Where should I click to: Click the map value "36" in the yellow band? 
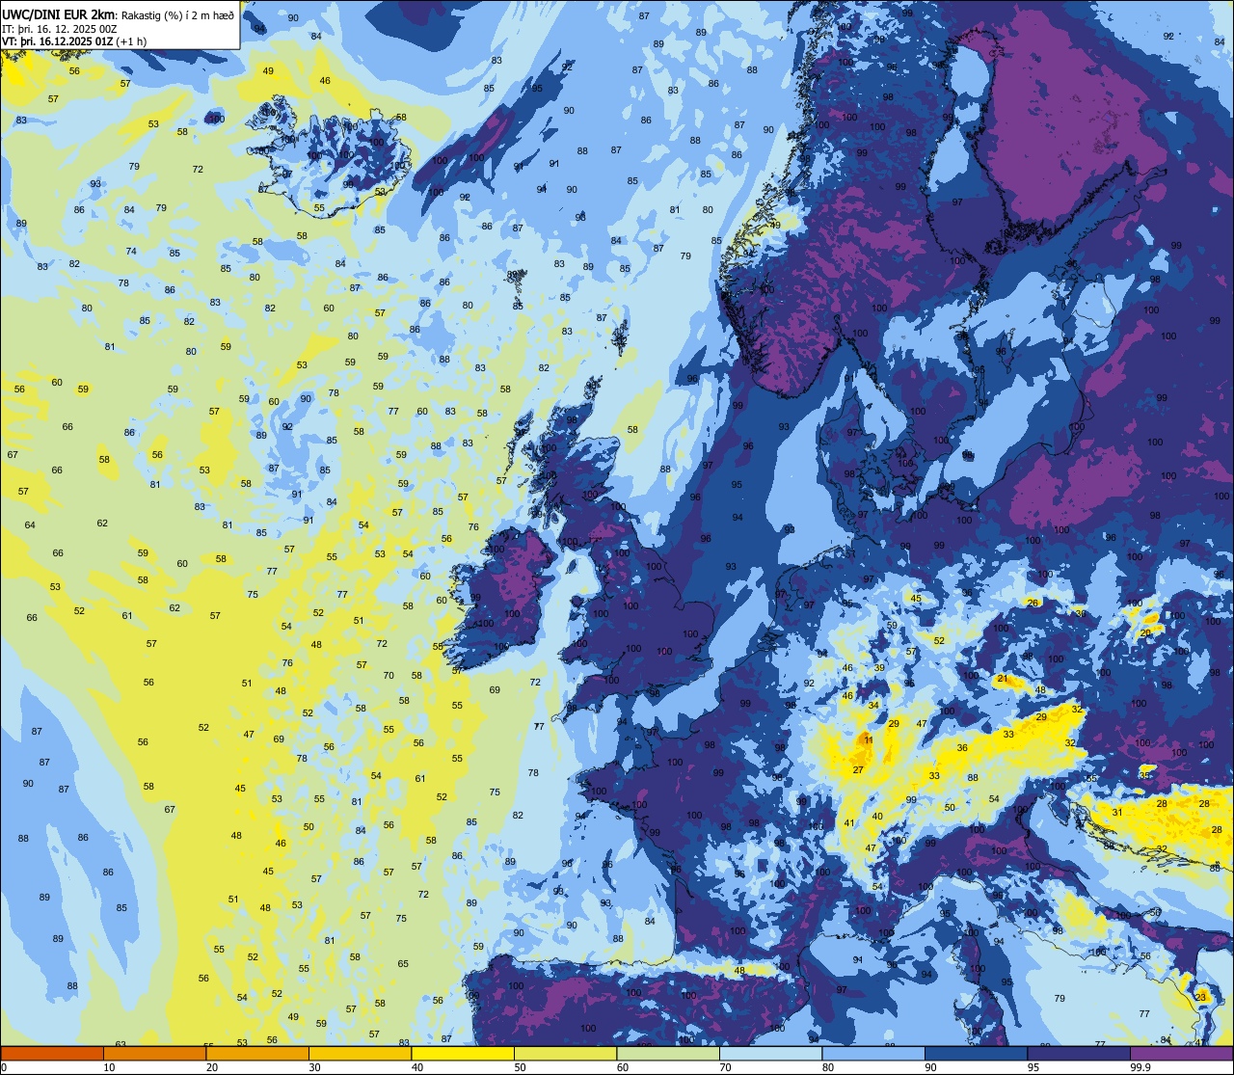tap(962, 748)
